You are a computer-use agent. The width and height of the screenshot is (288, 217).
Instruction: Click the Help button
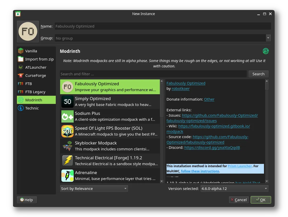click(27, 200)
